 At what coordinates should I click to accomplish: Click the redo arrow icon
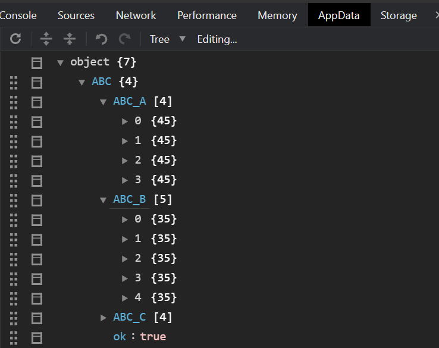click(x=124, y=39)
